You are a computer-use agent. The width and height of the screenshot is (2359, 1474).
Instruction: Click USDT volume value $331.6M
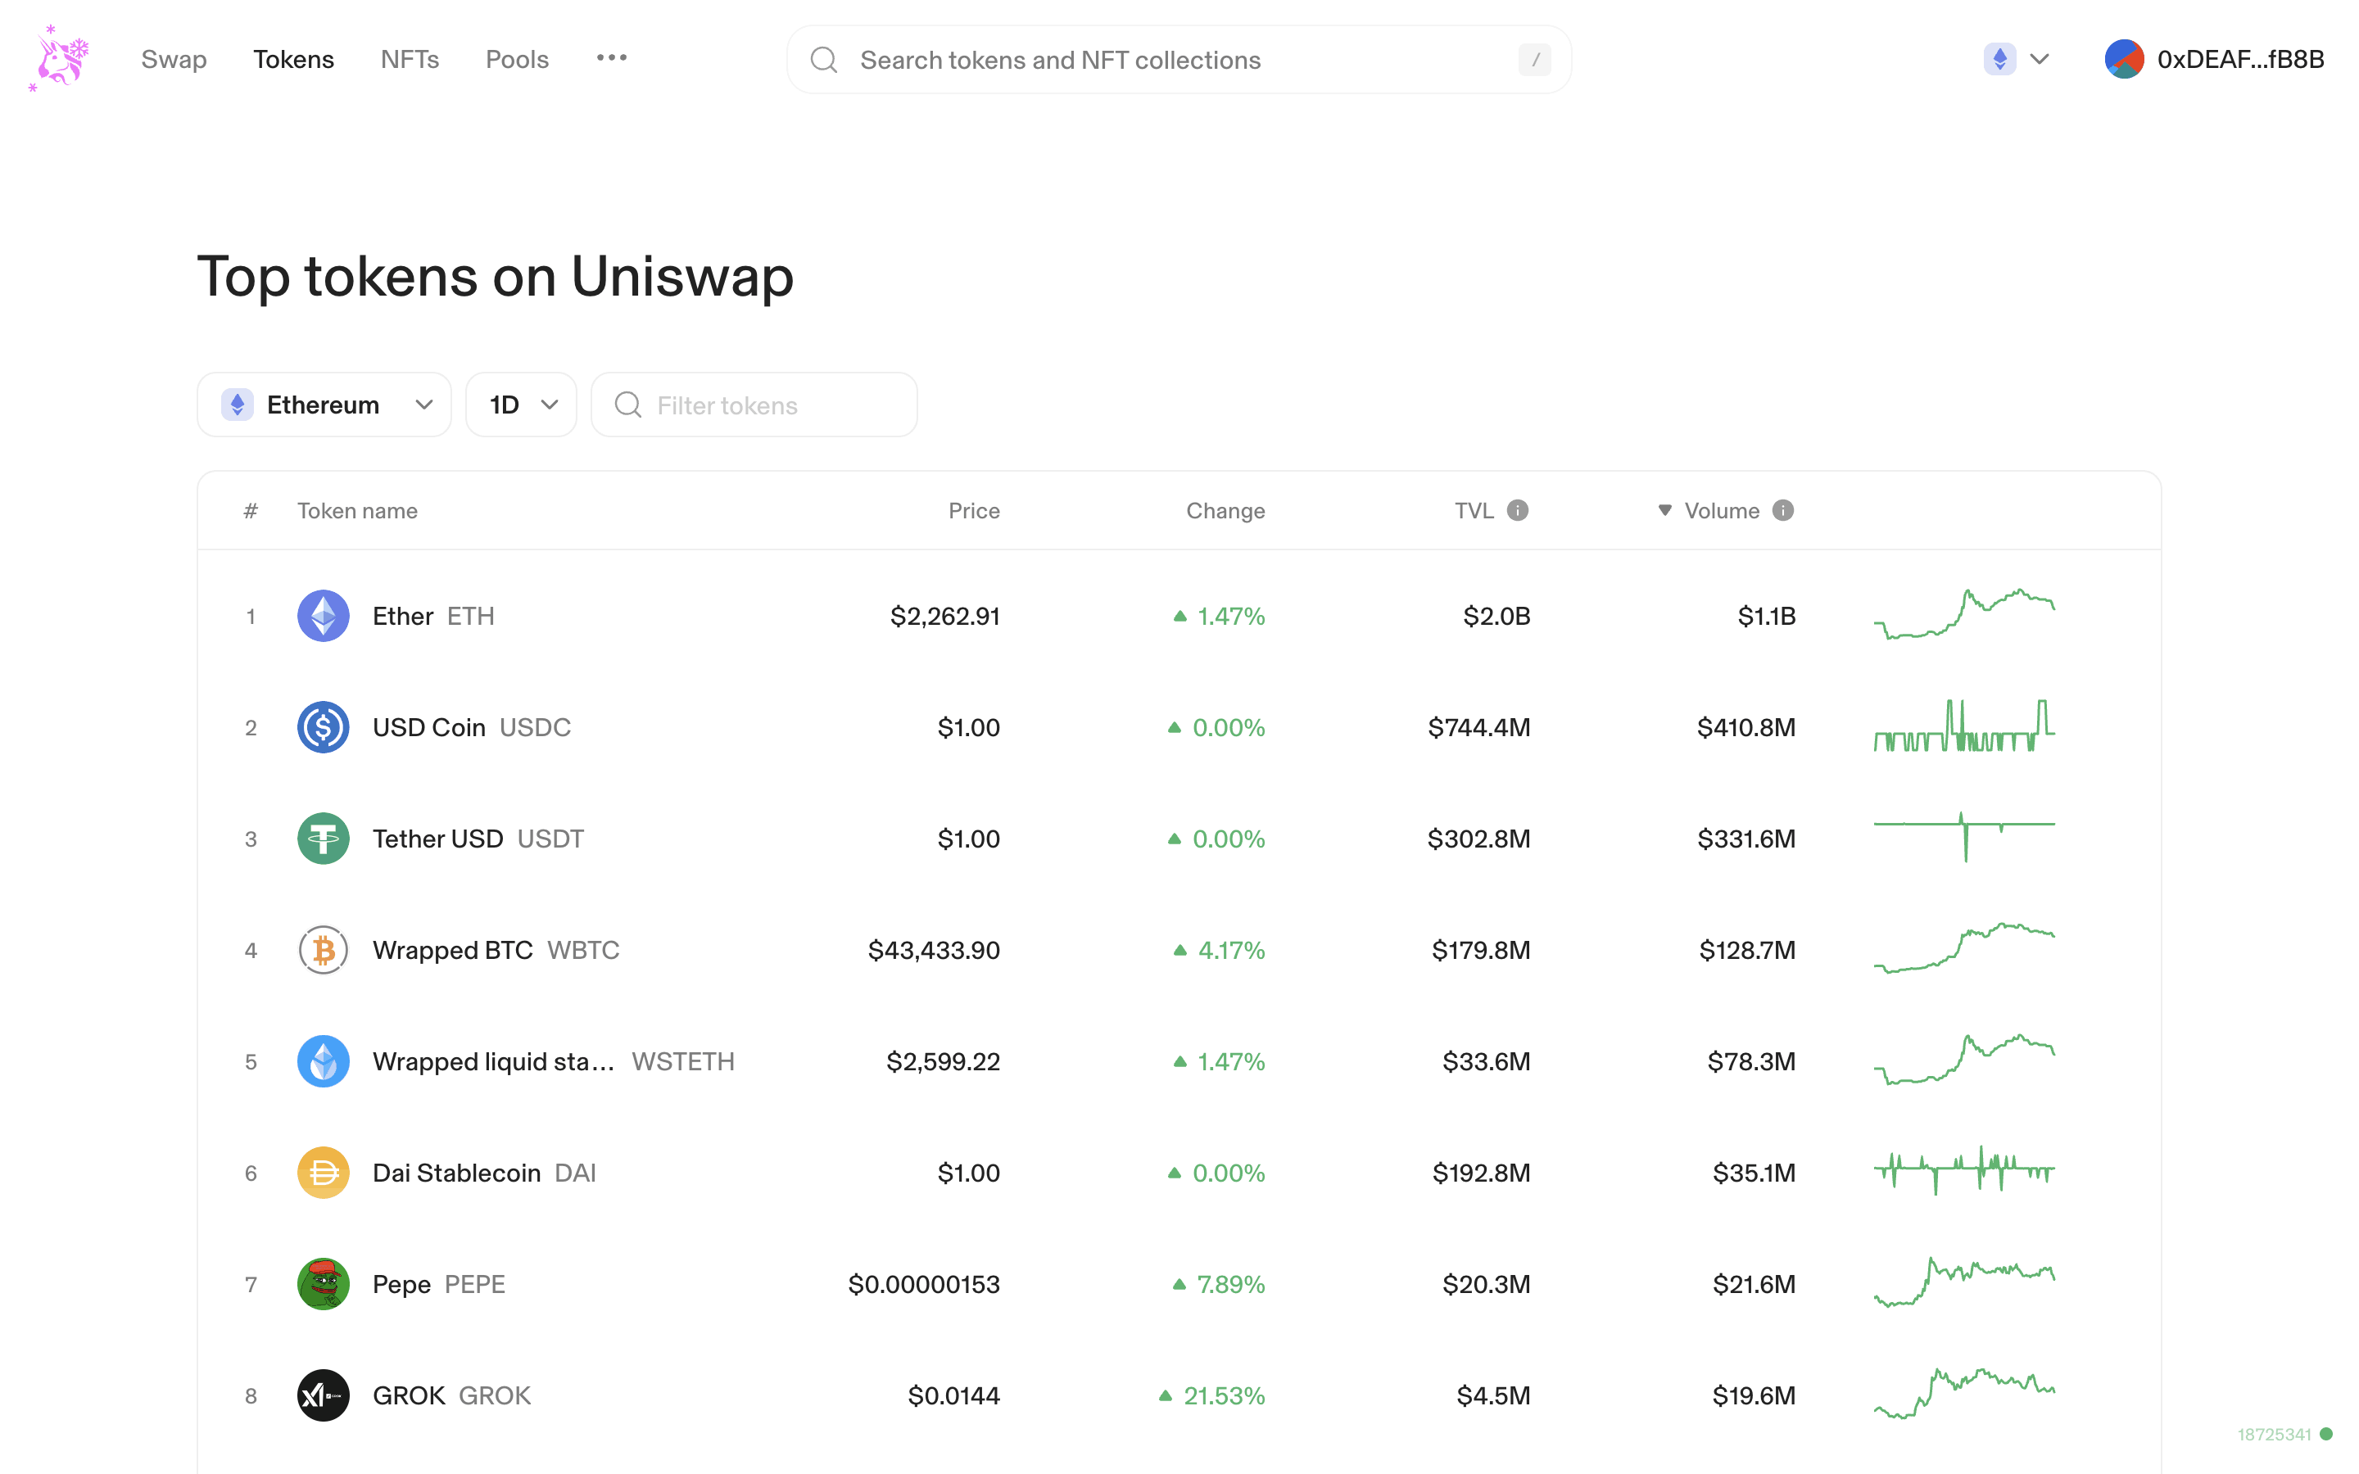coord(1745,839)
